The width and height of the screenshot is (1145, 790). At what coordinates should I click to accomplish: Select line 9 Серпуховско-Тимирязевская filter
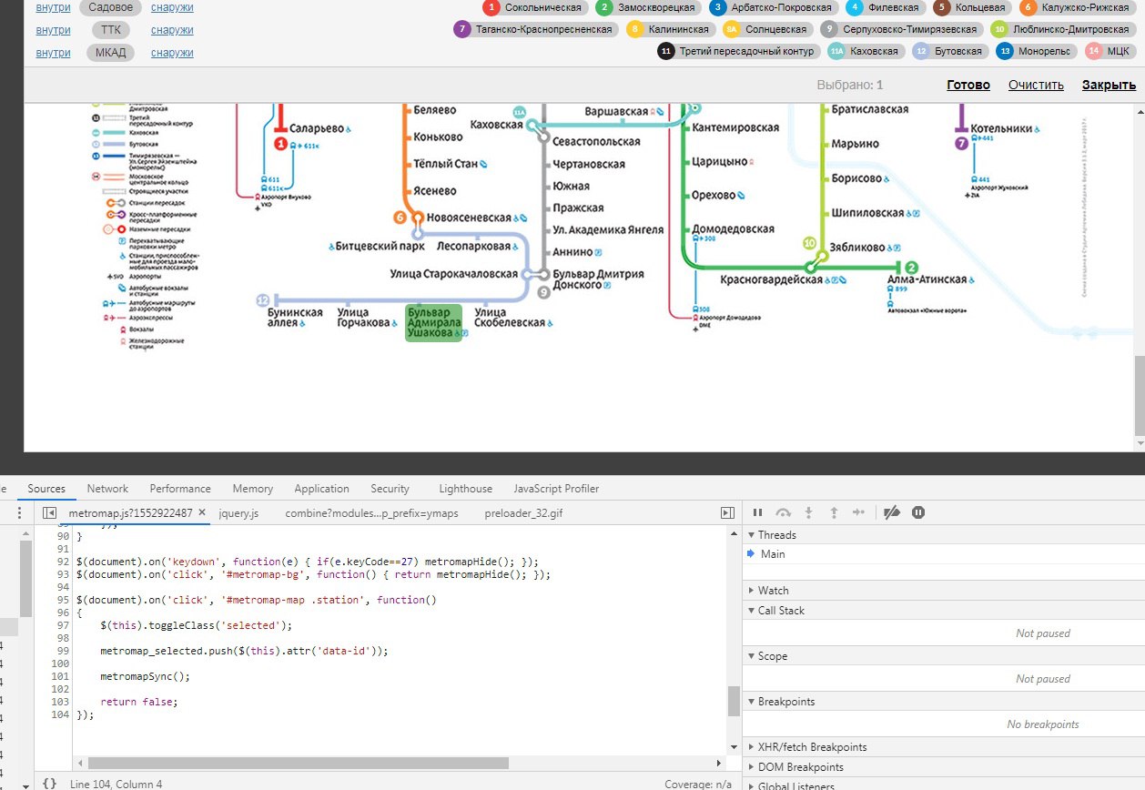click(903, 30)
